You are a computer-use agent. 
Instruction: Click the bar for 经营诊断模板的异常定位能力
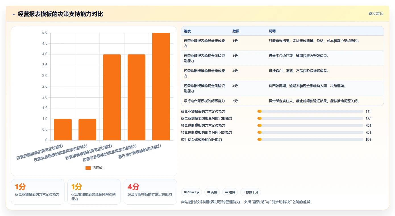(x=112, y=97)
